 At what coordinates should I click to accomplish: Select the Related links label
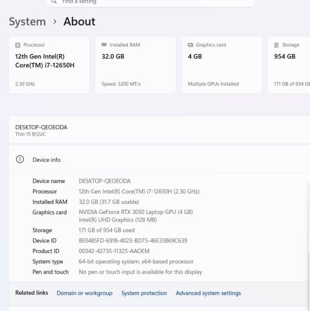(32, 293)
